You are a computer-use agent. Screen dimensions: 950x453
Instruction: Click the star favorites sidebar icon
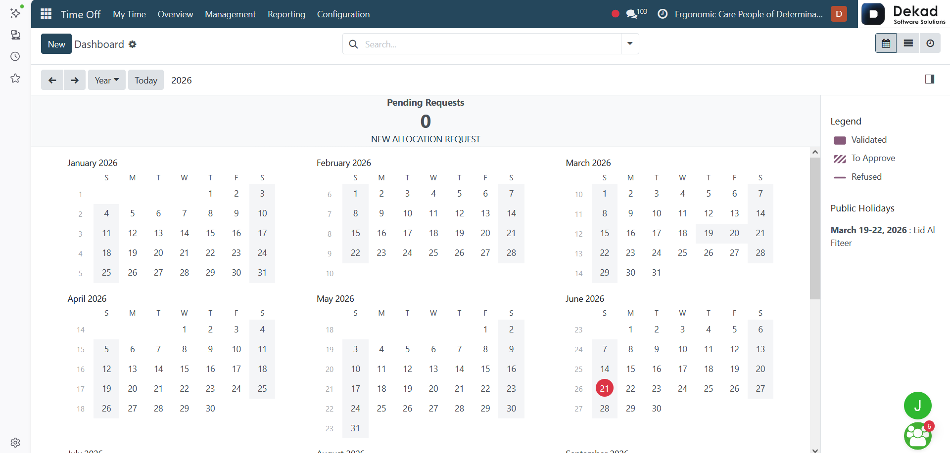tap(15, 78)
